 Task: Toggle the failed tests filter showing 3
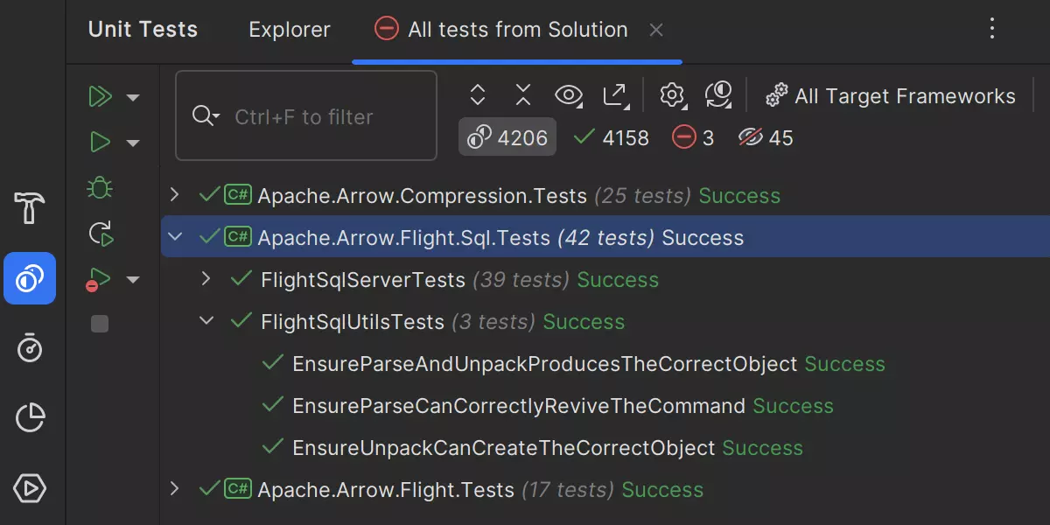point(693,137)
